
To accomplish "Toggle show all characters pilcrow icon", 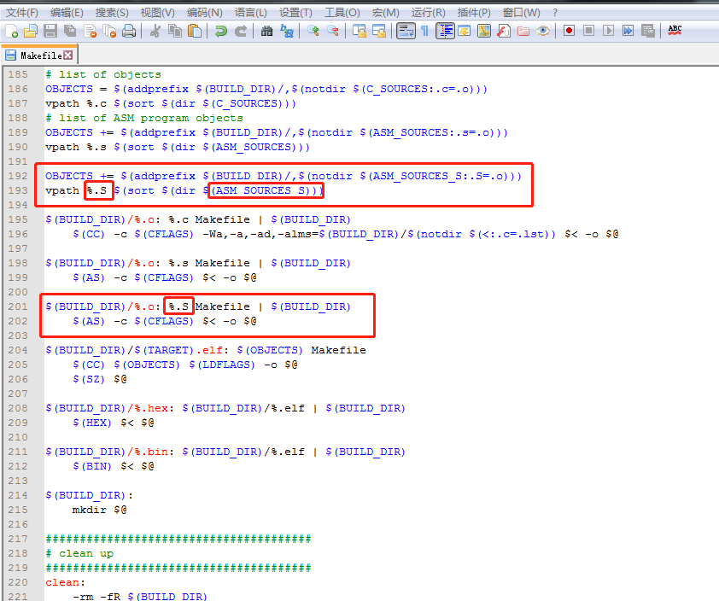I will 425,31.
